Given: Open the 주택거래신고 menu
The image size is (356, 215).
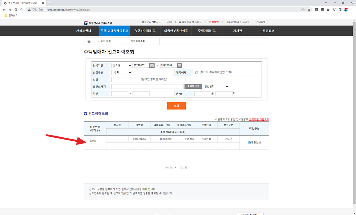Looking at the screenshot, I should [x=207, y=31].
